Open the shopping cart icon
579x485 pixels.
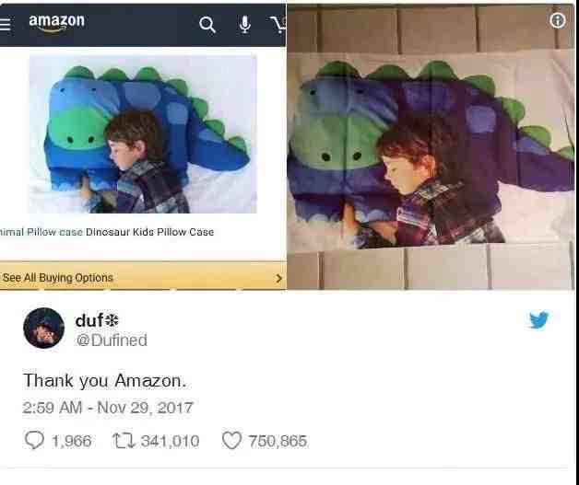(x=278, y=25)
